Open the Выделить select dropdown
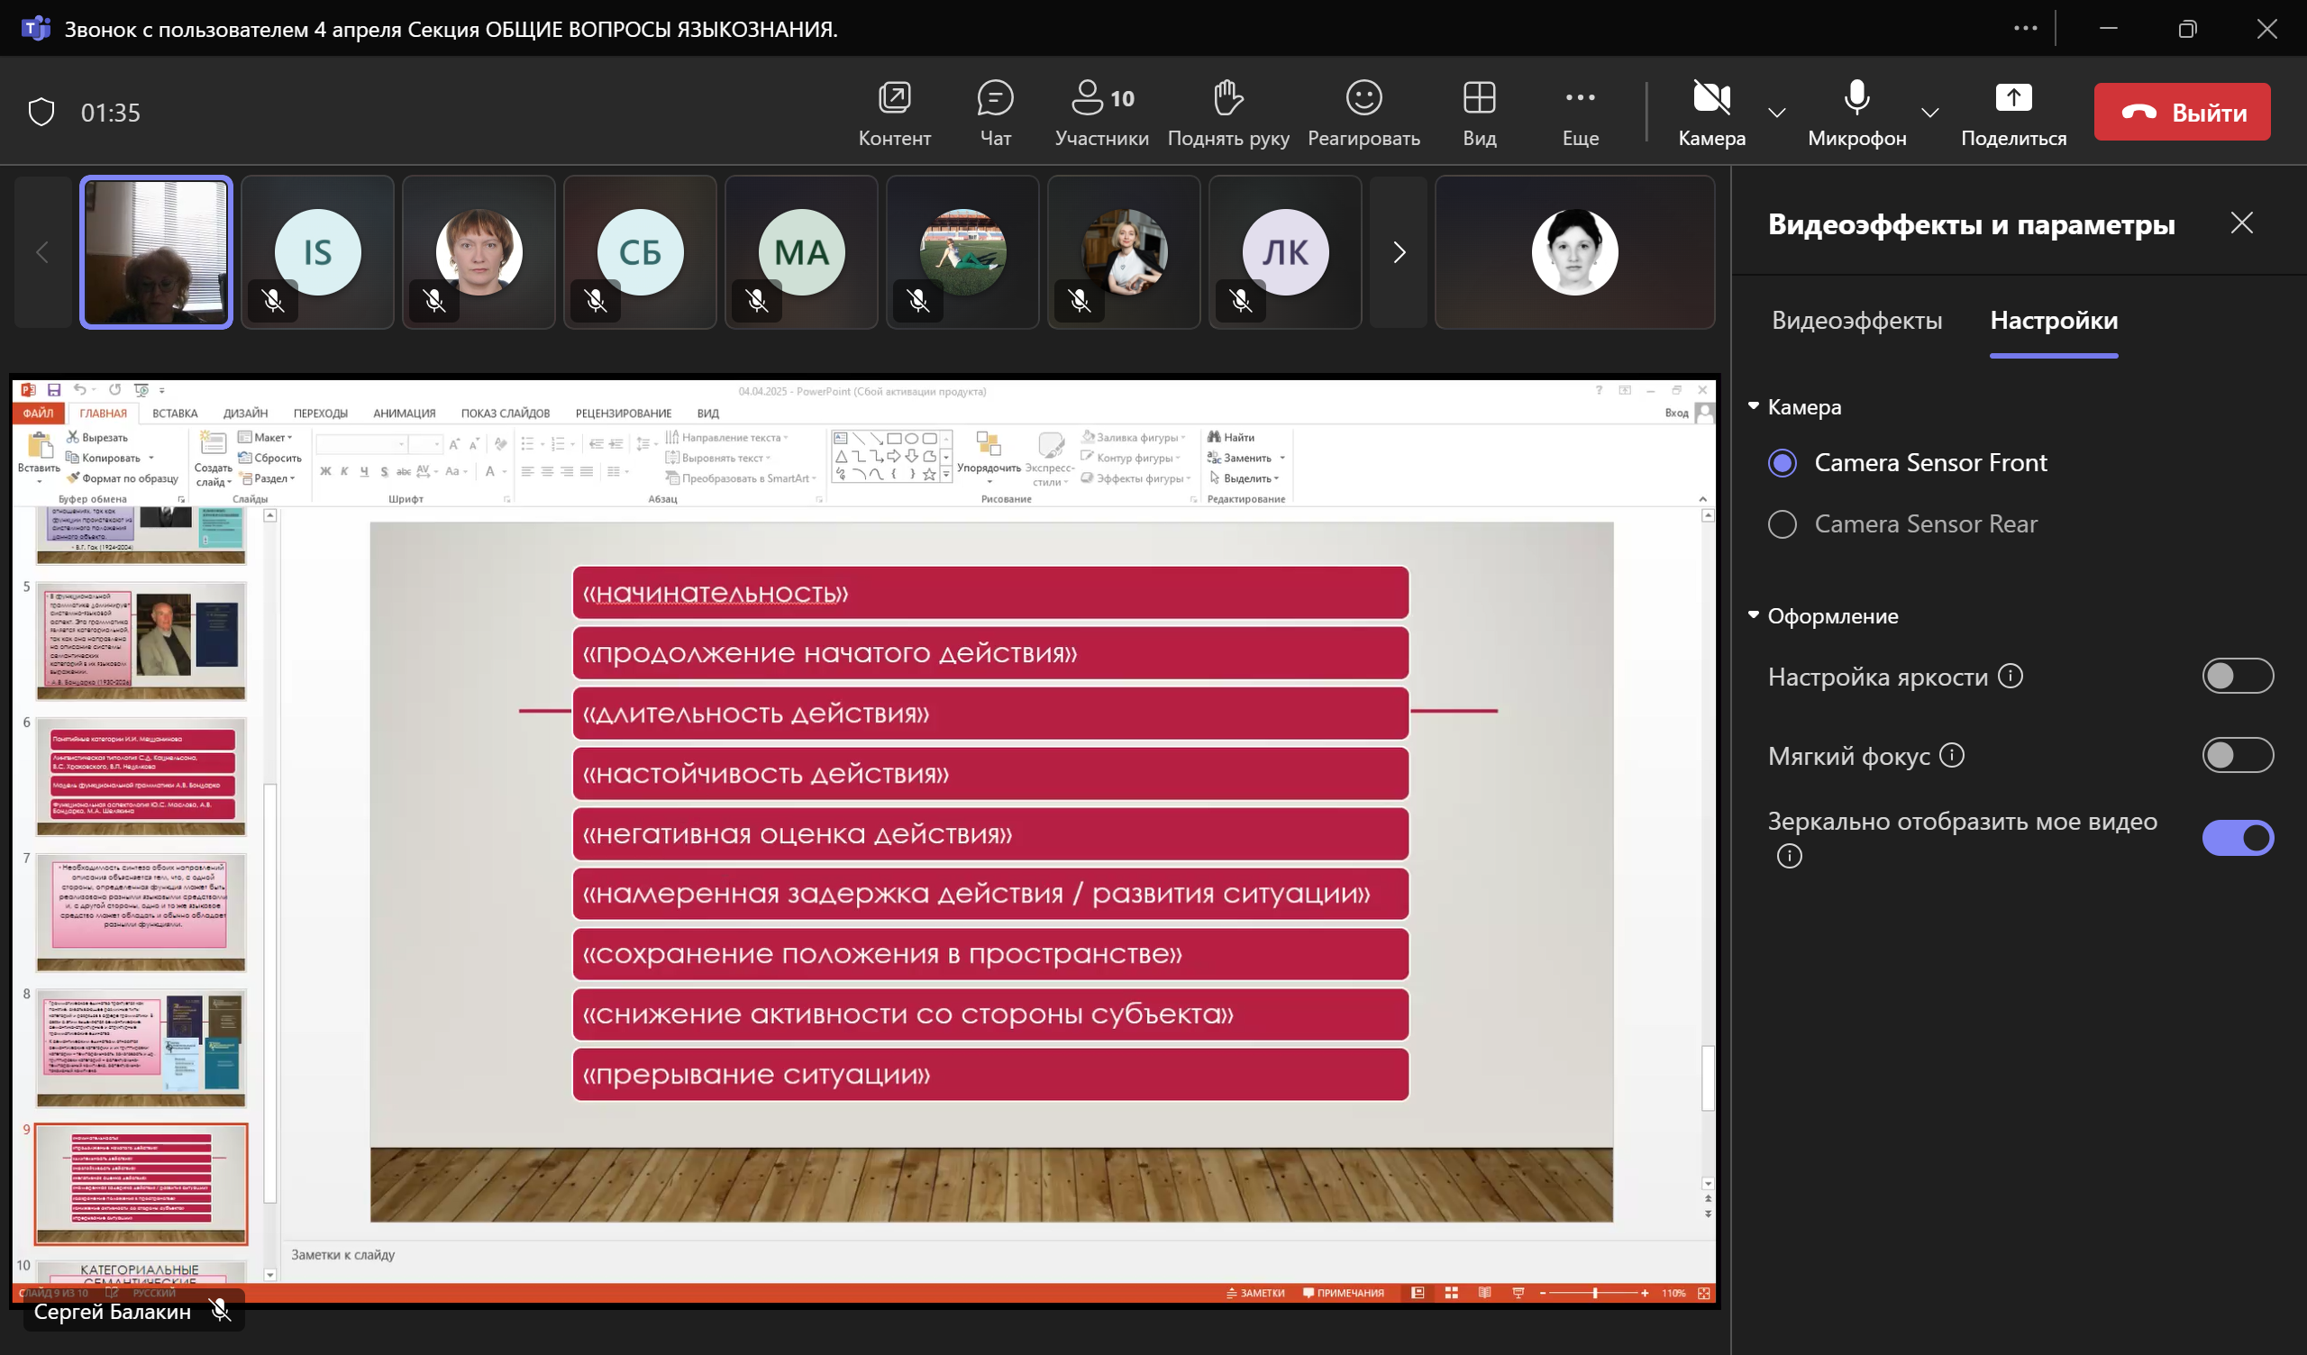Screen dimensions: 2307x1355 point(1244,478)
